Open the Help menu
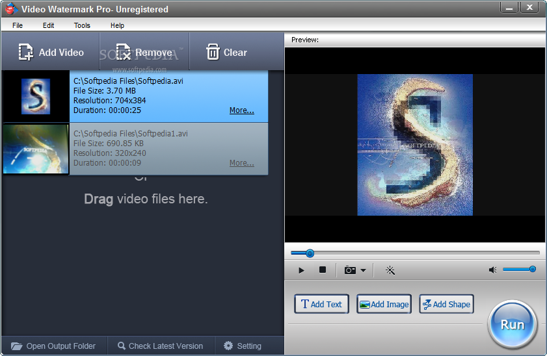Screen dimensions: 547x356 (117, 25)
